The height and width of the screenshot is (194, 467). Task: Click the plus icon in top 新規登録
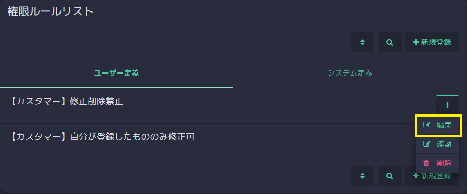tap(416, 42)
